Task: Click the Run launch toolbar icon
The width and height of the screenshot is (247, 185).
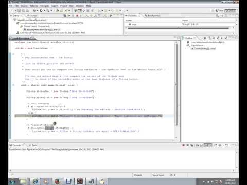Action: 41,11
